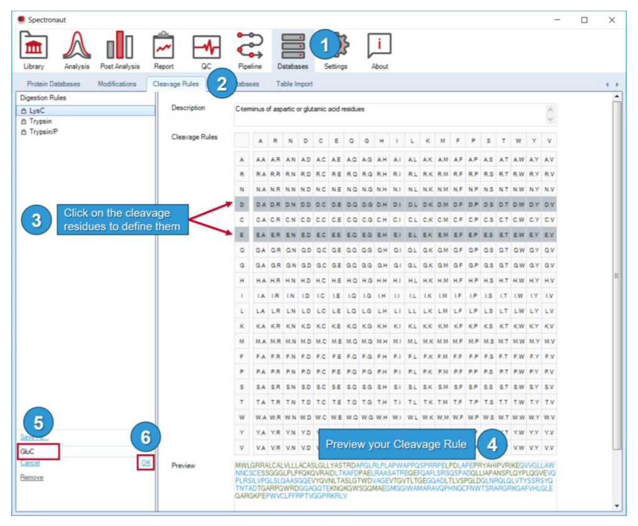Image resolution: width=638 pixels, height=526 pixels.
Task: Toggle the K.P cleavage cell
Action: [473, 326]
